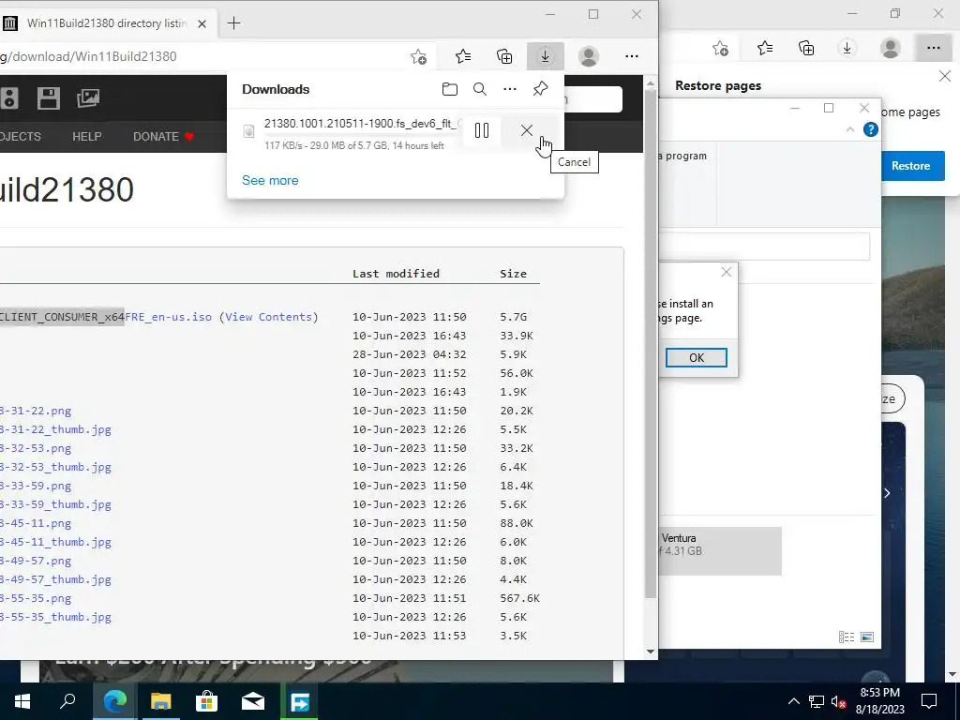The height and width of the screenshot is (720, 960).
Task: Open the 3-55-35.png file link
Action: click(x=35, y=598)
